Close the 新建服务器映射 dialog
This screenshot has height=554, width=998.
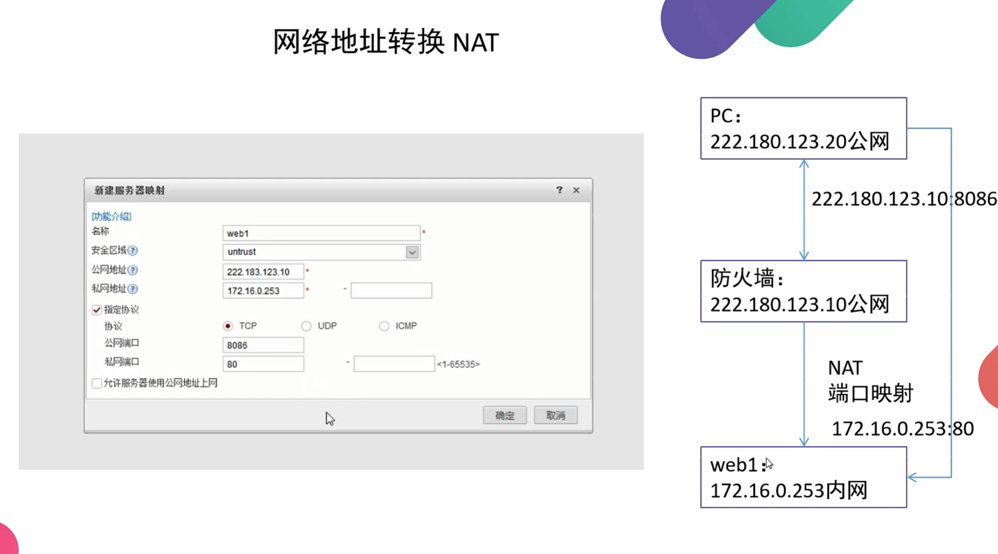pyautogui.click(x=576, y=190)
